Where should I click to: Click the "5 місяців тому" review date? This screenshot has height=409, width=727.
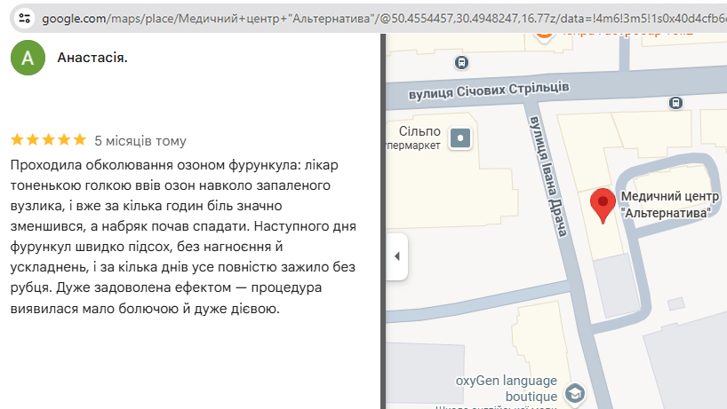pyautogui.click(x=140, y=140)
